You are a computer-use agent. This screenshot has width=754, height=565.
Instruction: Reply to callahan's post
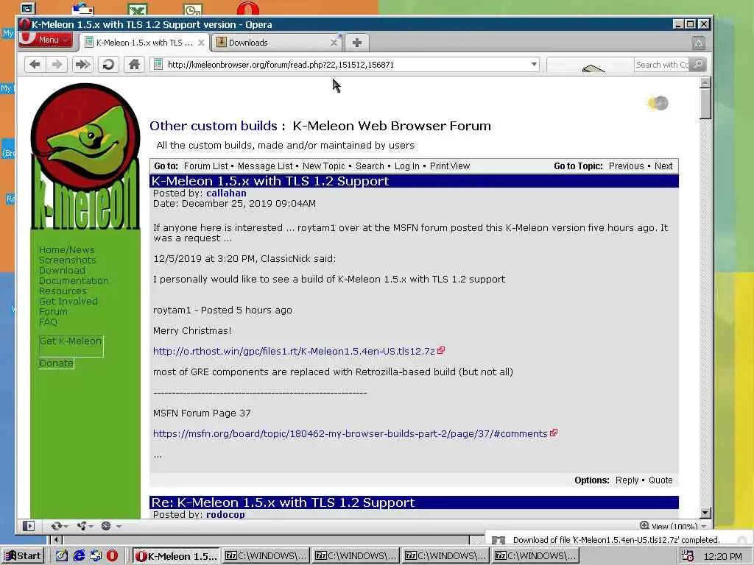(627, 480)
